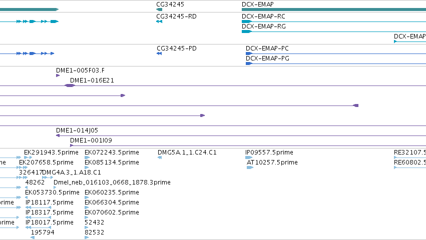Click the DCX-EMAP-PG protein label
Screen dimensions: 426x240
pos(267,58)
